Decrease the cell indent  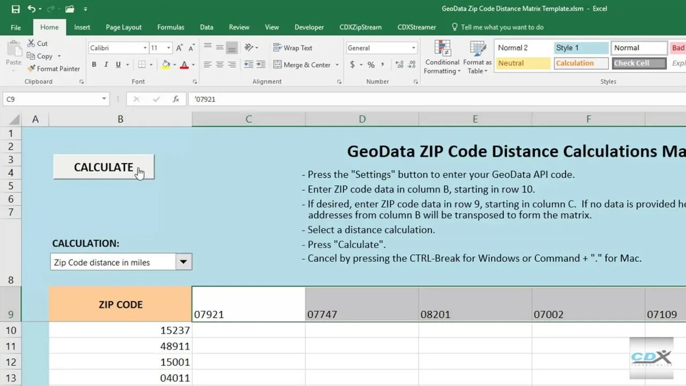(x=249, y=65)
